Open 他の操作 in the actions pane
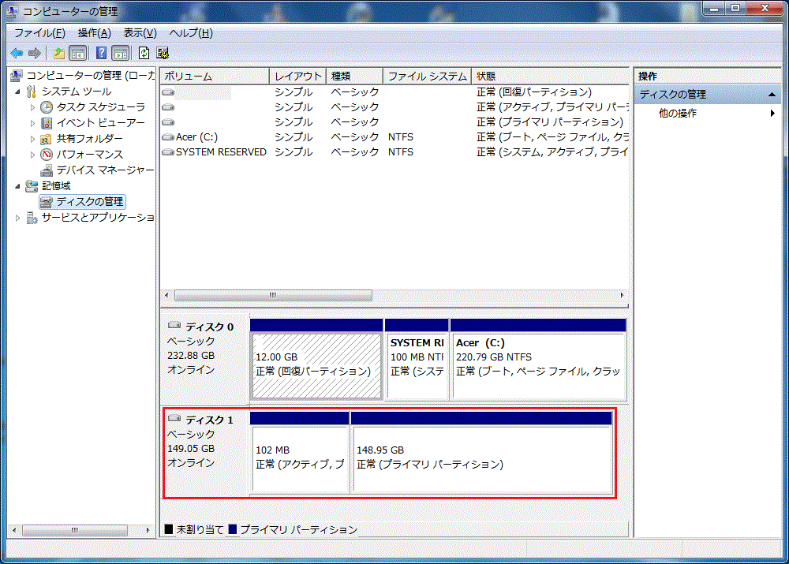The width and height of the screenshot is (789, 564). [x=677, y=113]
